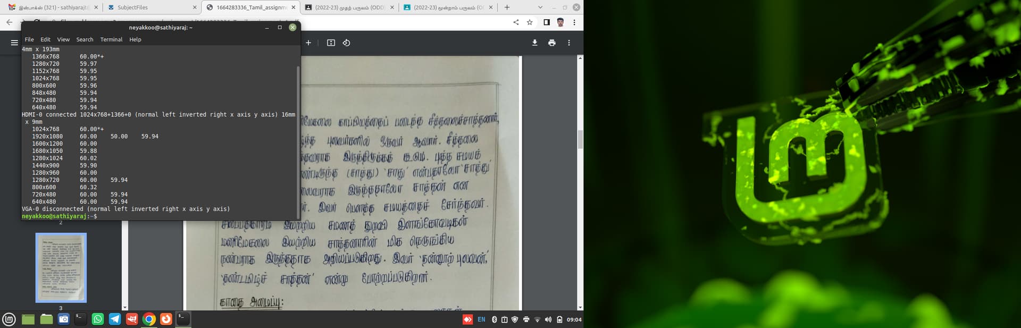
Task: Click the fit to page icon in PDF toolbar
Action: tap(331, 43)
